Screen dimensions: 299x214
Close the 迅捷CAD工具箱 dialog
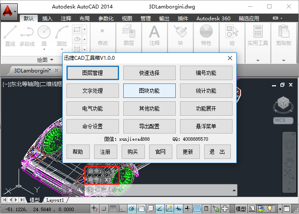tap(230, 58)
